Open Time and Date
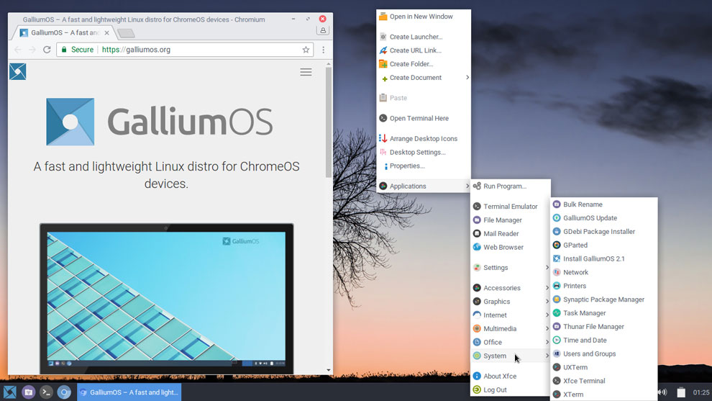The image size is (712, 401). (603, 340)
